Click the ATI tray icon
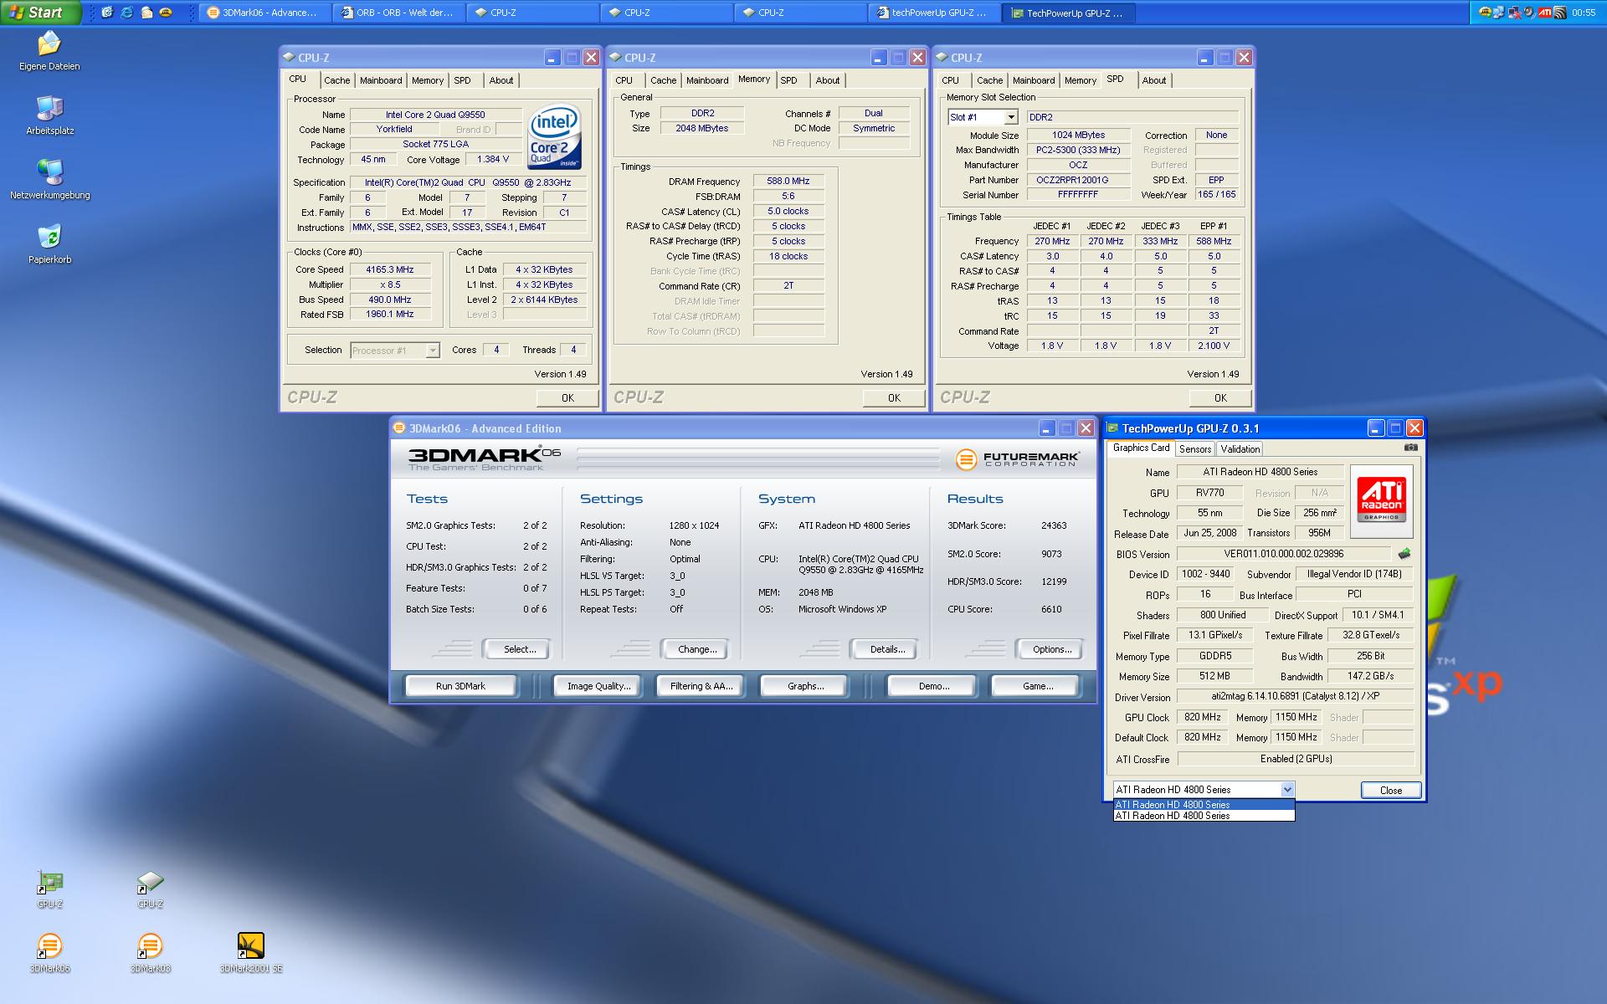Screen dimensions: 1607x1004 [x=1545, y=13]
